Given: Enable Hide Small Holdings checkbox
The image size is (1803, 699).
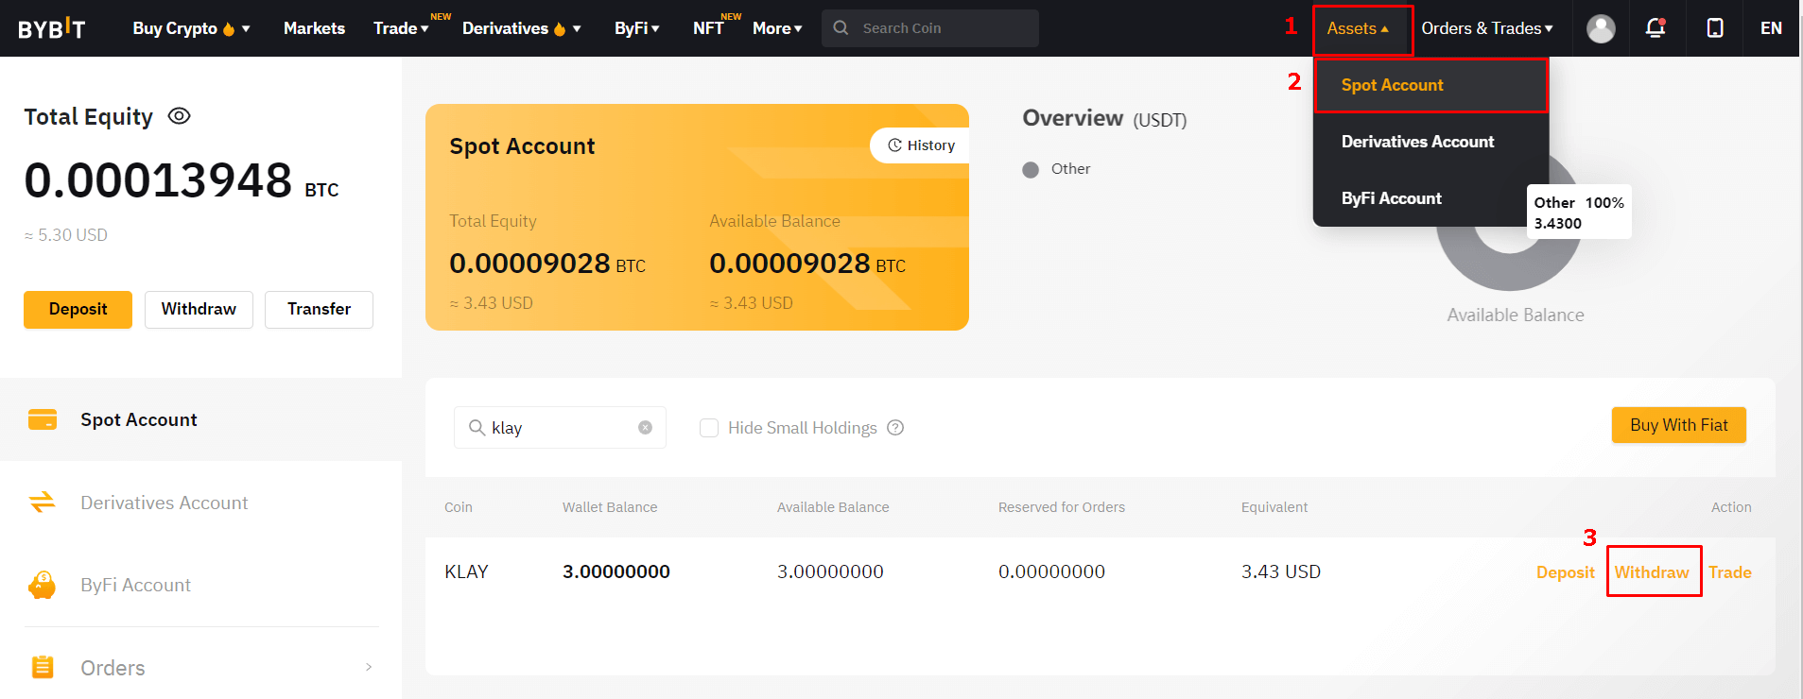Looking at the screenshot, I should [709, 428].
